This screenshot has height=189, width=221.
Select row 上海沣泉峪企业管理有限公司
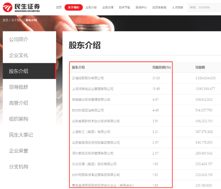click(x=145, y=89)
